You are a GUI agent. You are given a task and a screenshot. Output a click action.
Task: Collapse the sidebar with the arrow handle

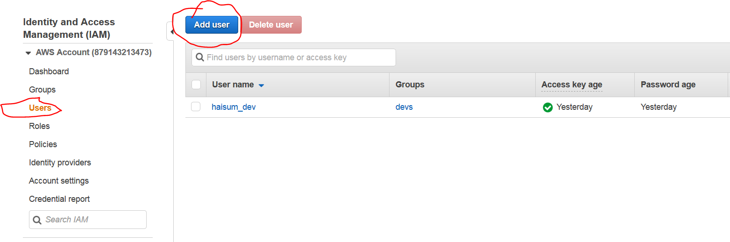[x=171, y=31]
